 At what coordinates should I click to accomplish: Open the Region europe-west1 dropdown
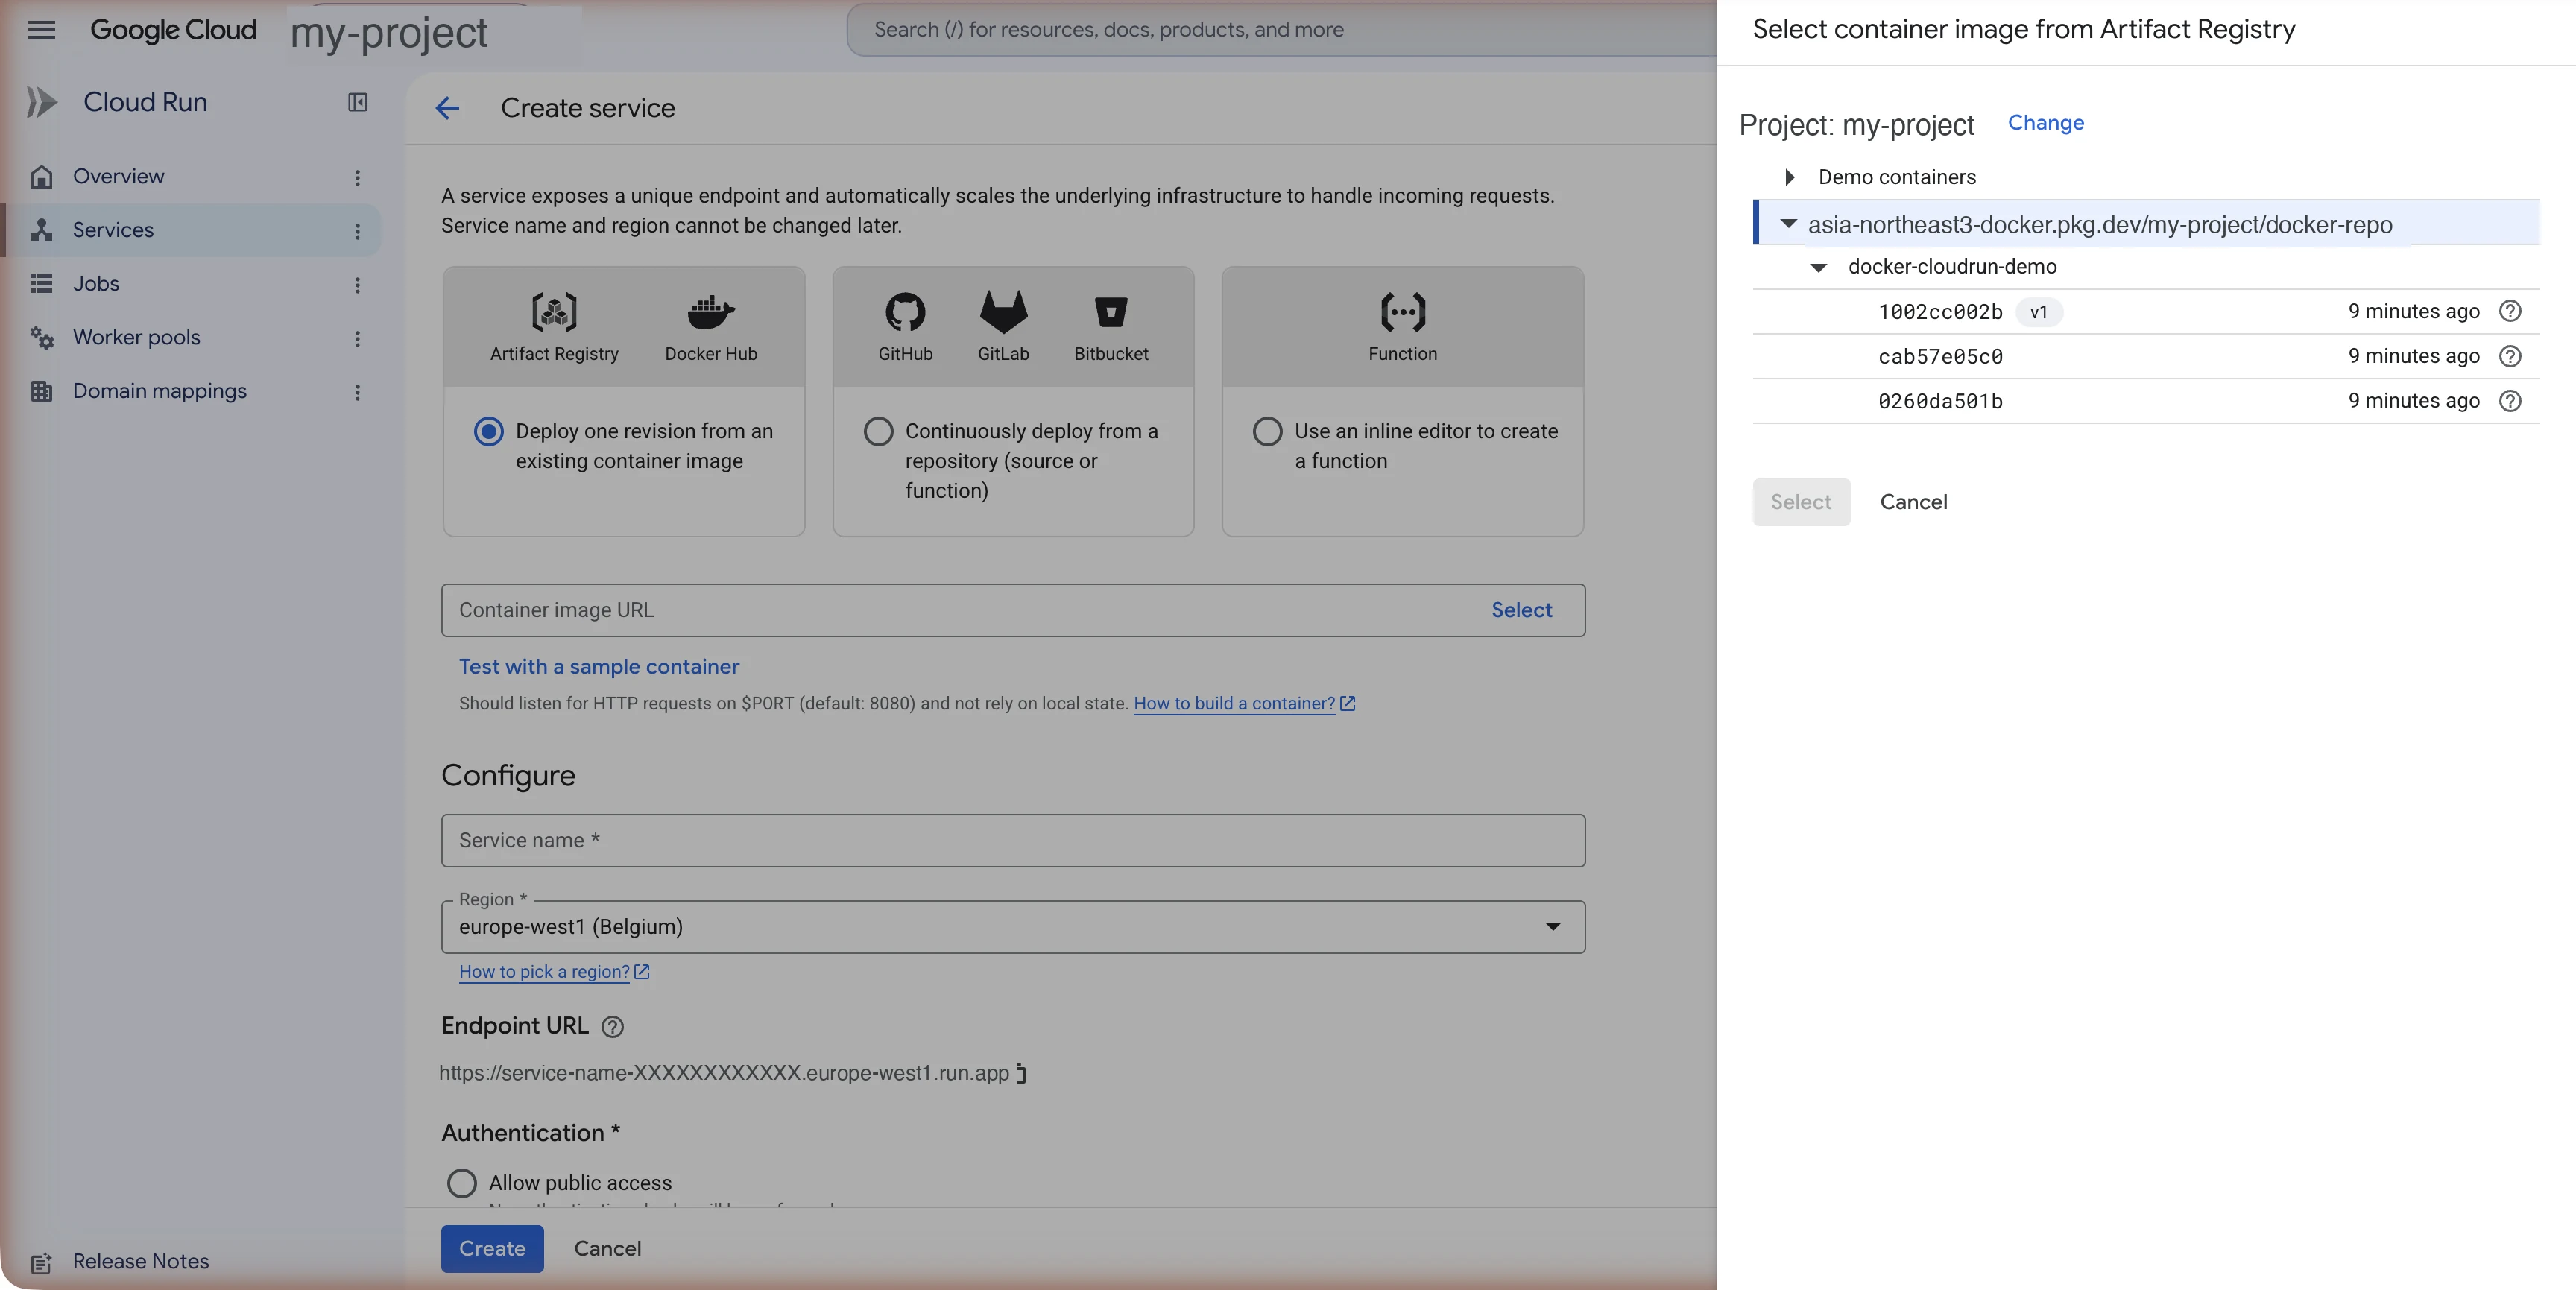[x=1012, y=927]
